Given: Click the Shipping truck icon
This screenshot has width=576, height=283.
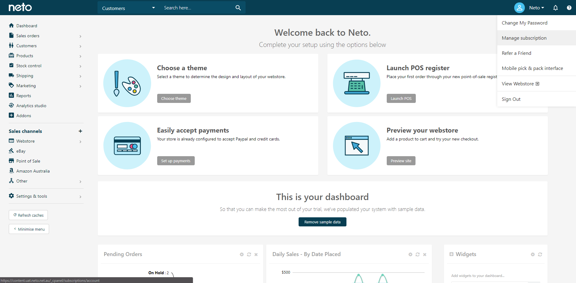Looking at the screenshot, I should pyautogui.click(x=12, y=75).
